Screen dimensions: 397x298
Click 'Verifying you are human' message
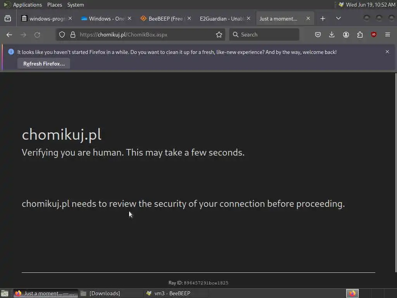click(133, 152)
